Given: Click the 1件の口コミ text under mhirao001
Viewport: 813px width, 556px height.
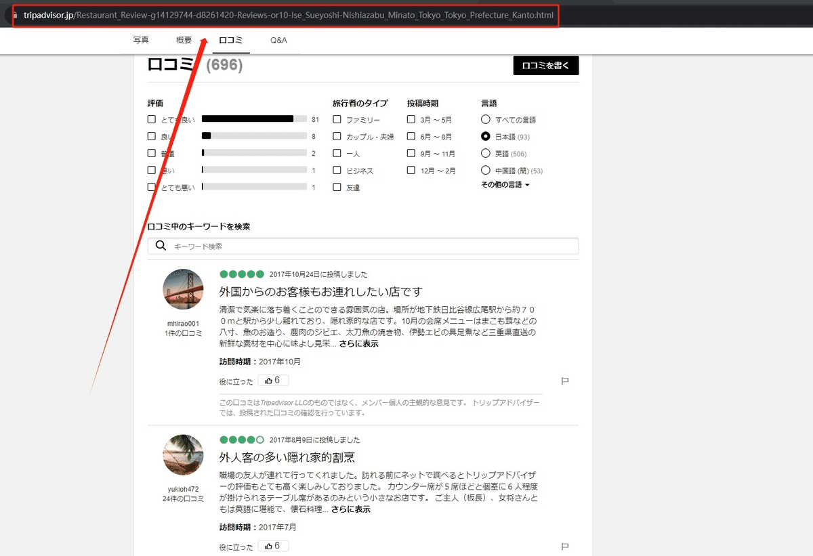Looking at the screenshot, I should click(x=183, y=333).
